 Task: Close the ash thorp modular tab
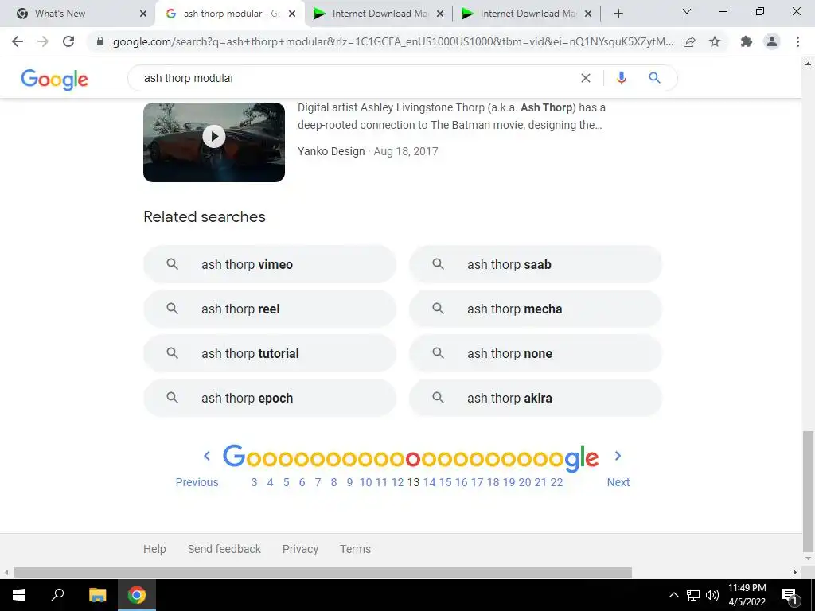[292, 14]
